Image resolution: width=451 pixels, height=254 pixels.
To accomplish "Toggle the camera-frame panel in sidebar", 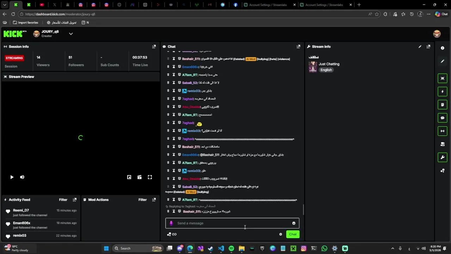I will point(443,78).
